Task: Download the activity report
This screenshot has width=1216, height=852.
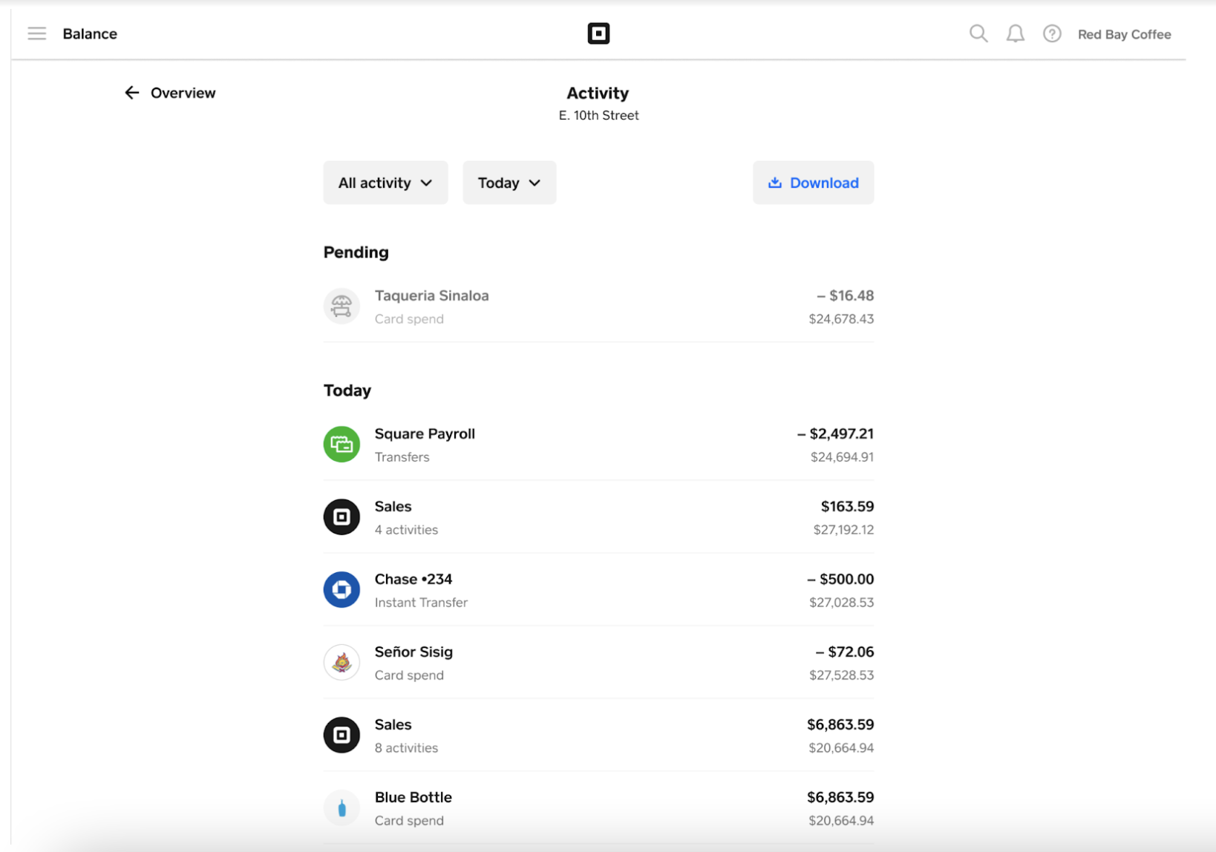Action: click(x=813, y=183)
